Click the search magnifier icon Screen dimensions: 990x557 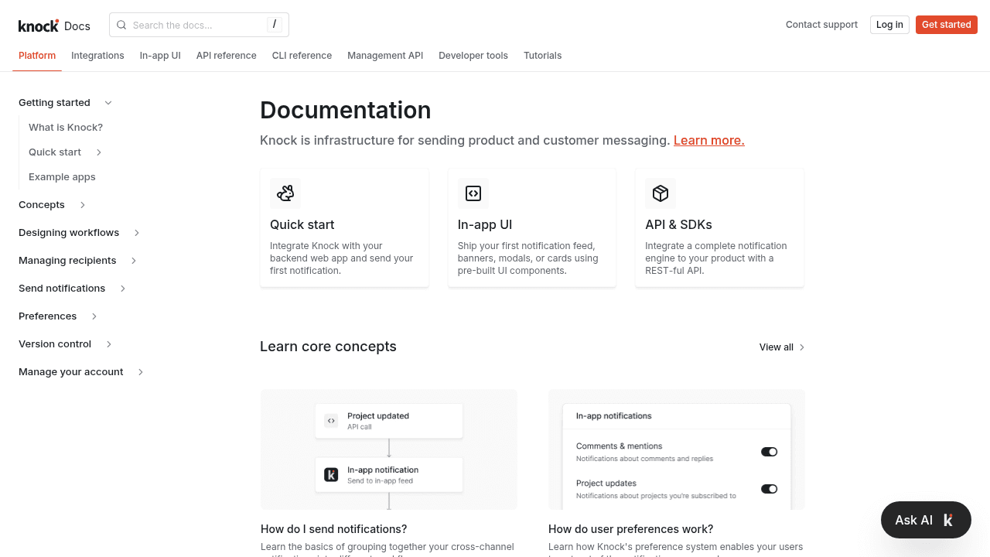coord(121,25)
